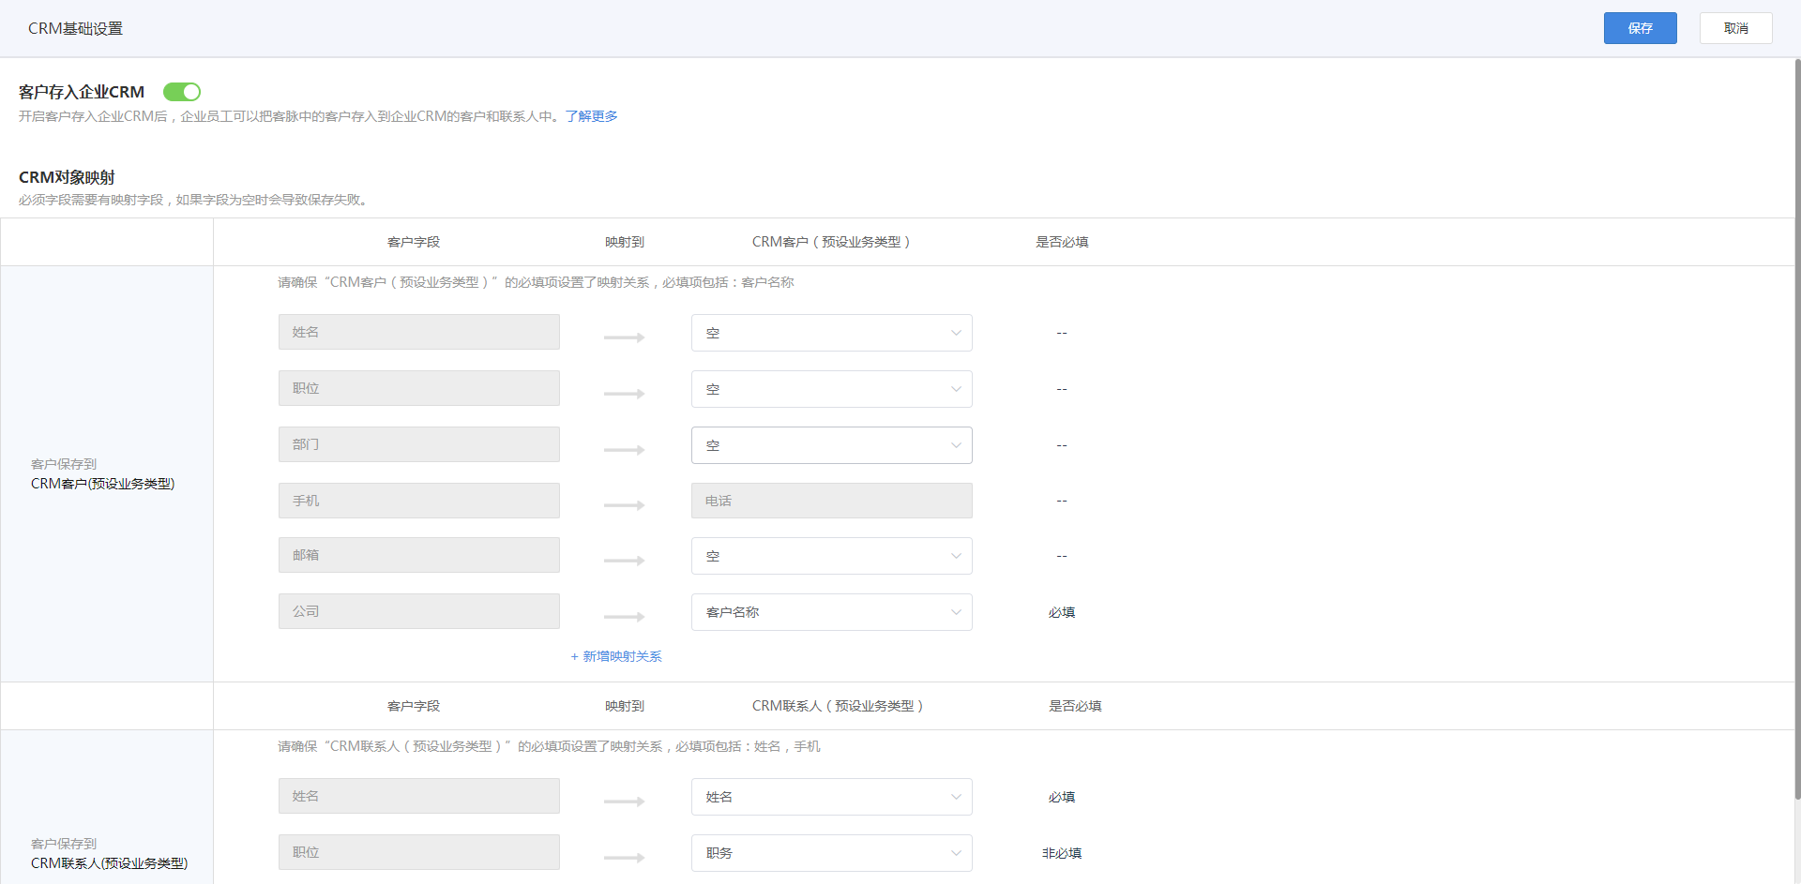Image resolution: width=1801 pixels, height=884 pixels.
Task: Click the chevron arrow of 职务 dropdown
Action: tap(956, 853)
